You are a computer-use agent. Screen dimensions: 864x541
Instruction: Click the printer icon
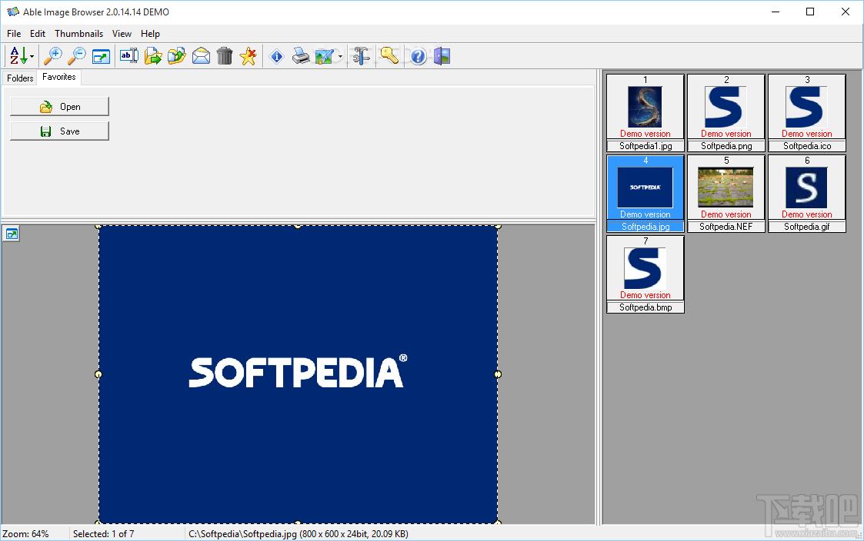(301, 55)
